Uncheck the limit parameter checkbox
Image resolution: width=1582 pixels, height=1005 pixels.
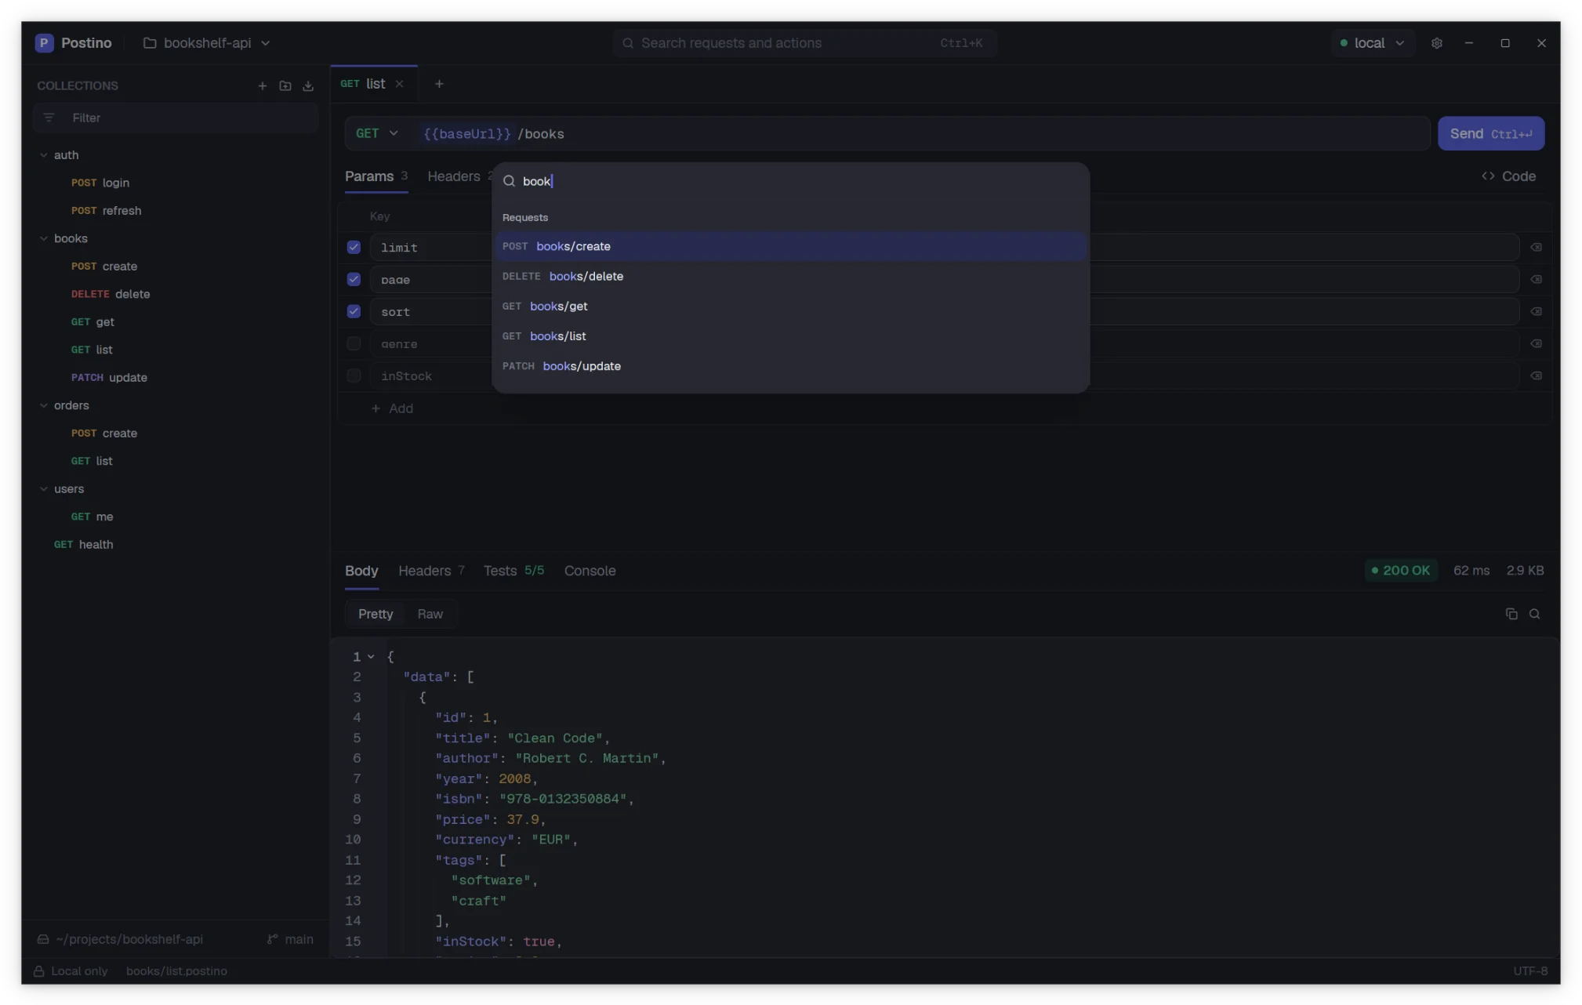click(354, 247)
